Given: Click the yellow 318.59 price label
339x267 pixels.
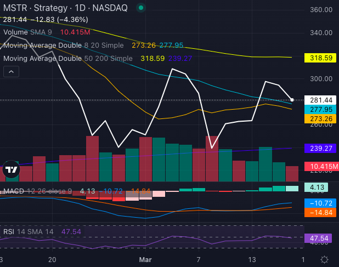Looking at the screenshot, I should [319, 57].
